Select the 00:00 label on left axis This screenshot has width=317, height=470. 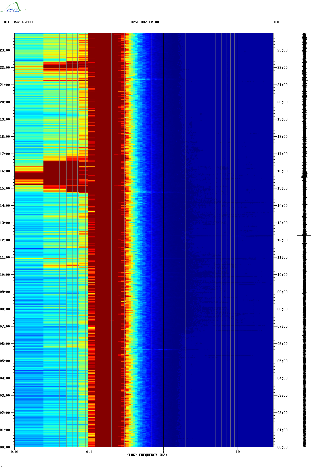tap(5, 447)
